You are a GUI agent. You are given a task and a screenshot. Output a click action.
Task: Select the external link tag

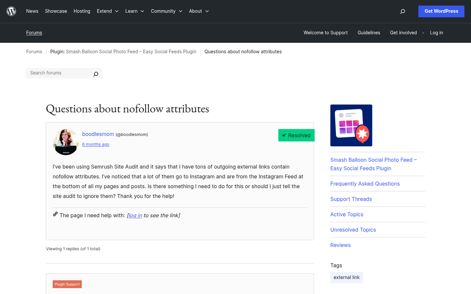click(346, 277)
